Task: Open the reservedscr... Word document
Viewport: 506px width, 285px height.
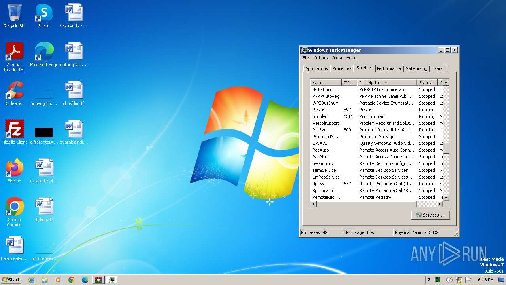Action: (74, 16)
